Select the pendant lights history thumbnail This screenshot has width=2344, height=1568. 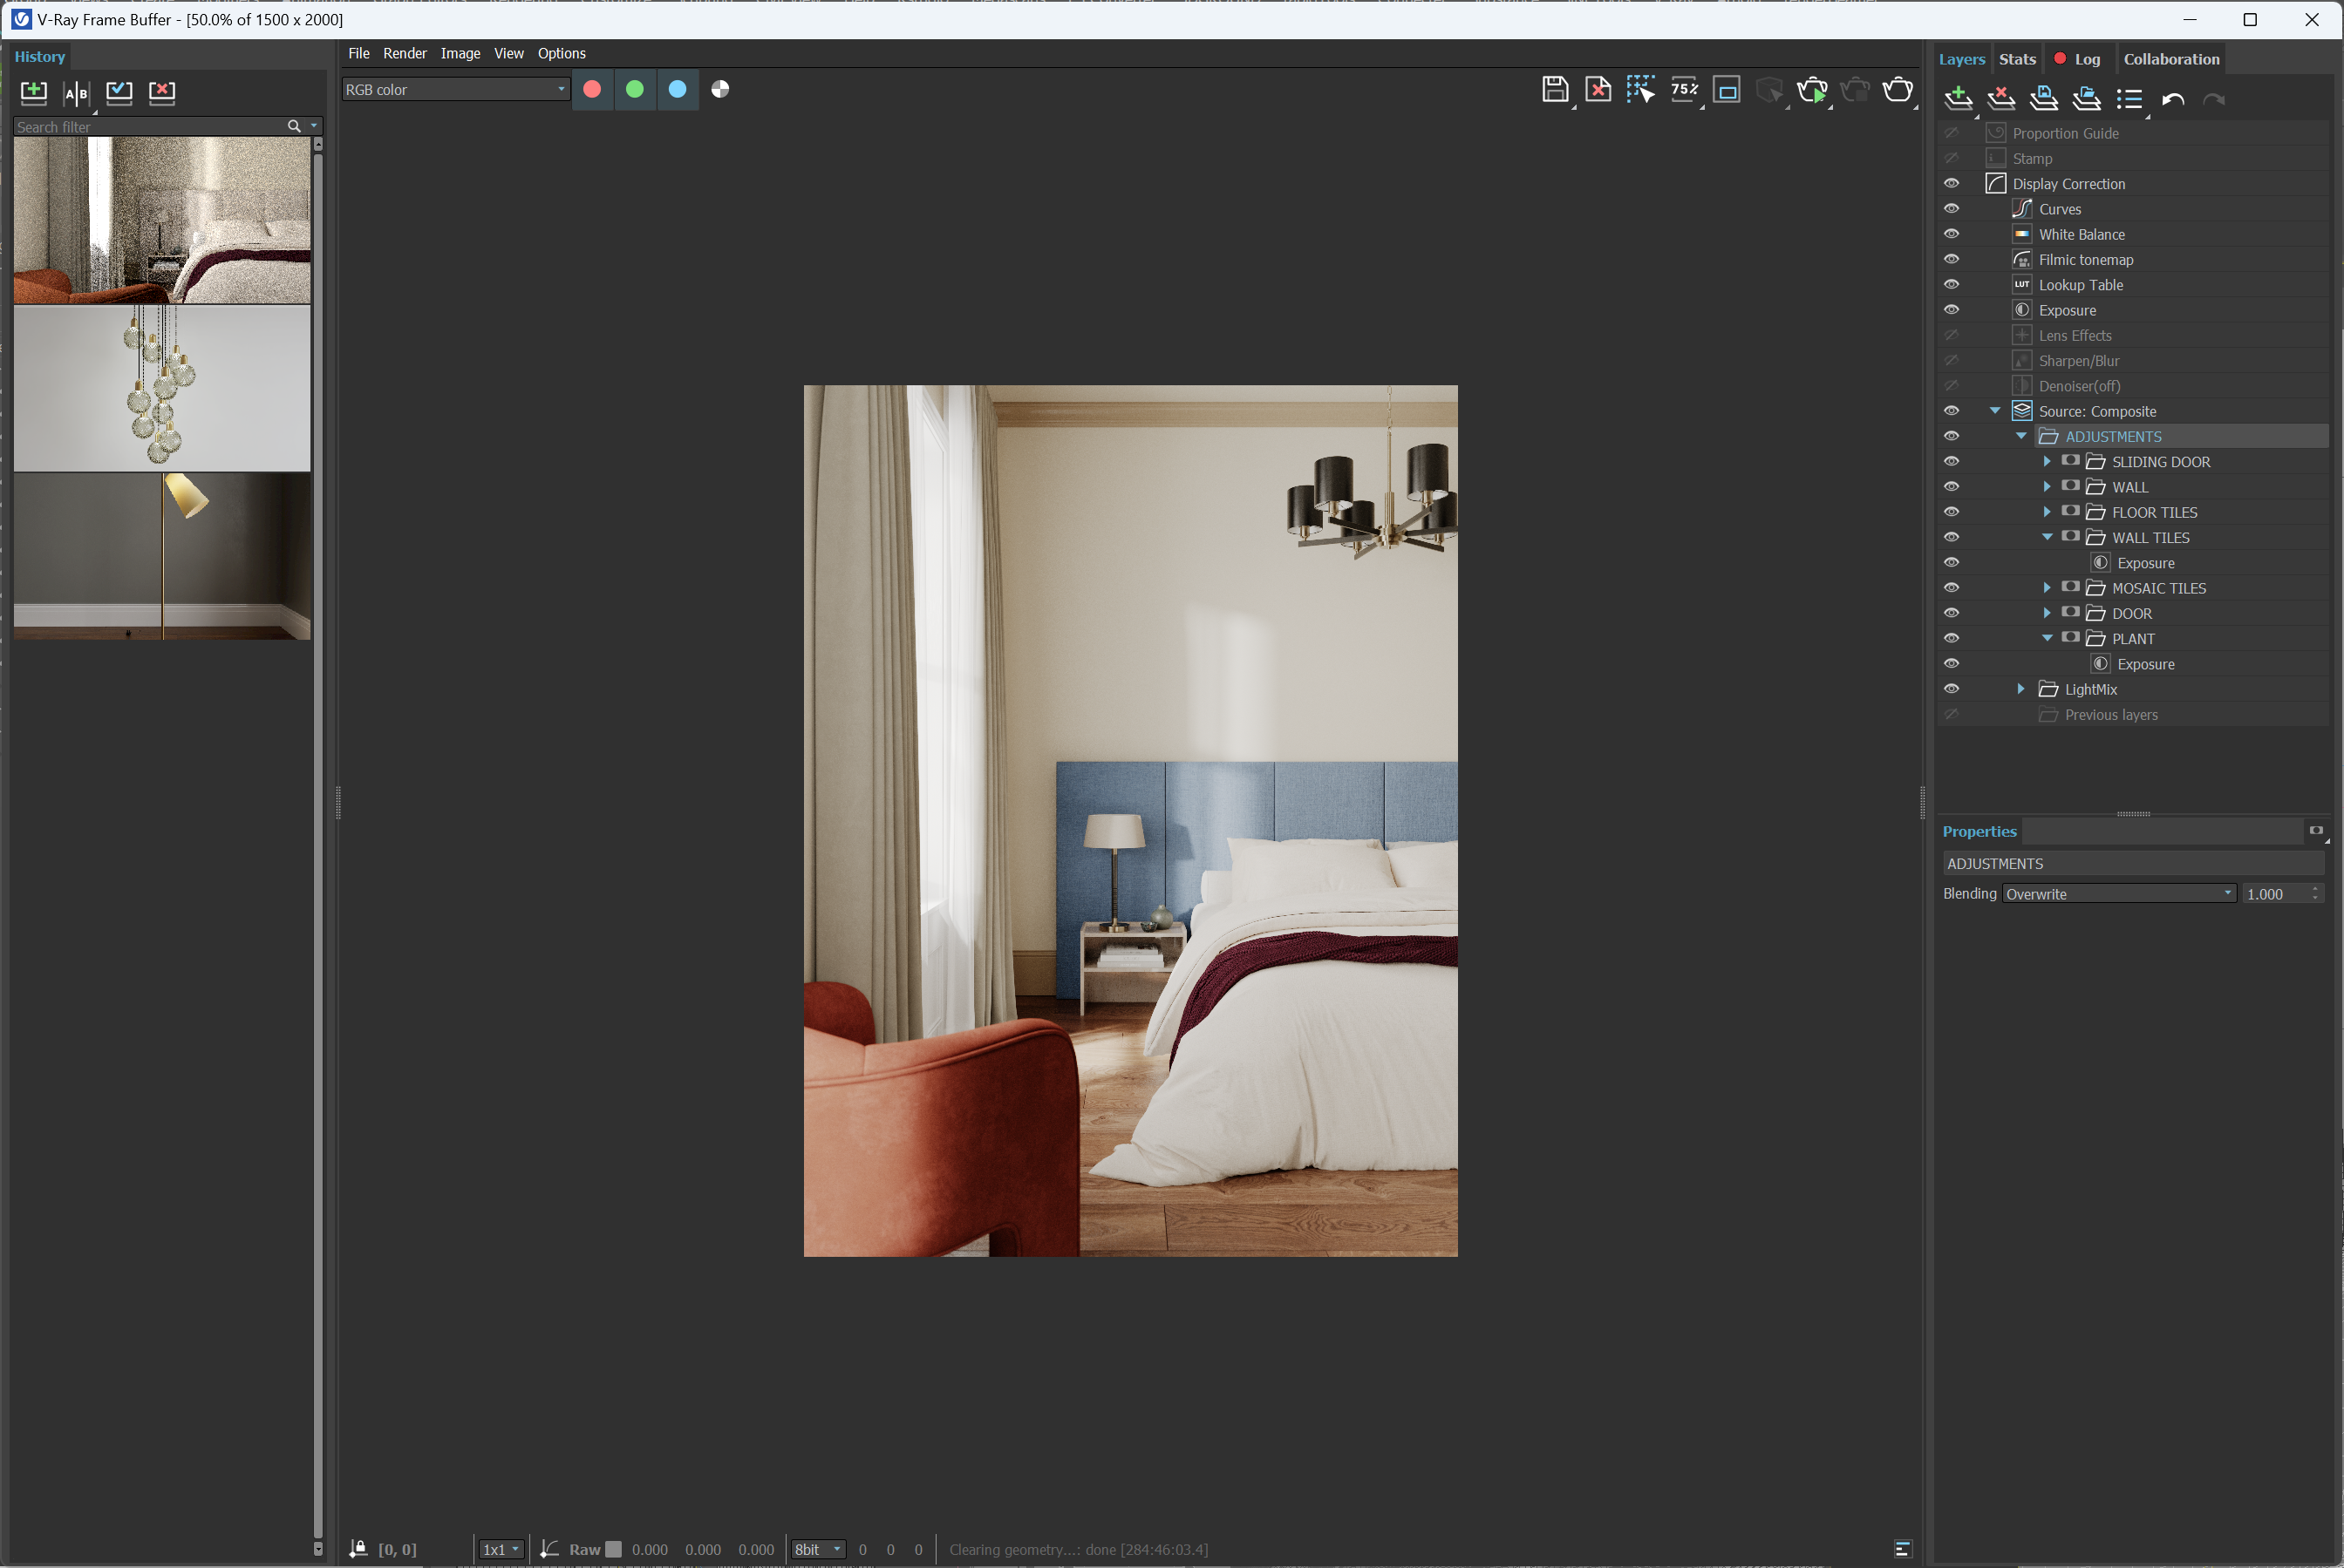[162, 388]
